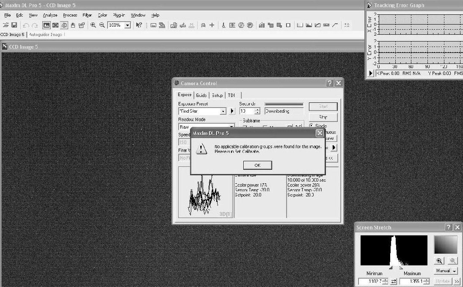Click the Save floppy disk icon
The width and height of the screenshot is (463, 287).
[x=14, y=25]
